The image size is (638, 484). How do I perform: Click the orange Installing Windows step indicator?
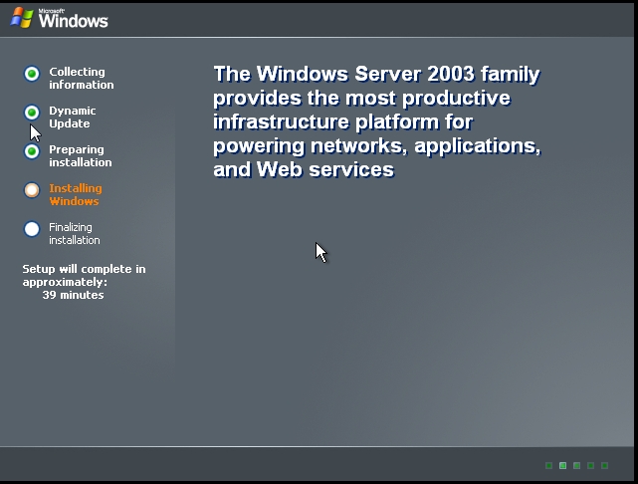click(32, 190)
